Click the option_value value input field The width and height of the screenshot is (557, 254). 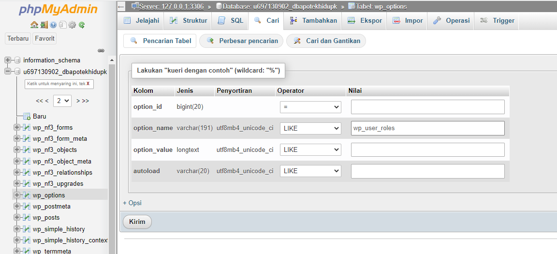click(428, 149)
